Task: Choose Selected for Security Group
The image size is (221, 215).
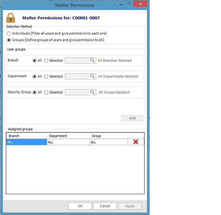Action: [x=46, y=92]
